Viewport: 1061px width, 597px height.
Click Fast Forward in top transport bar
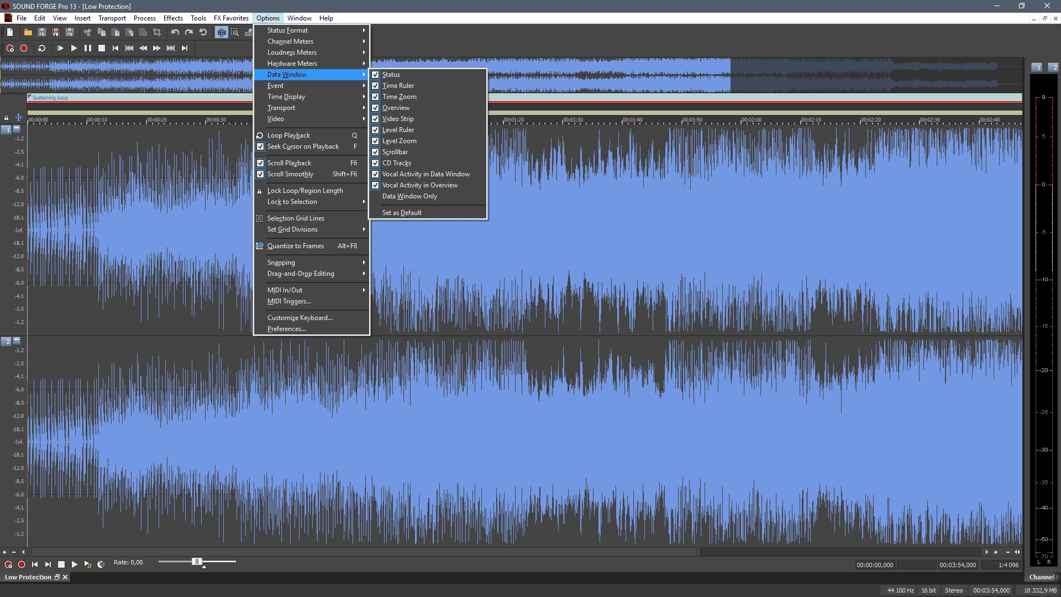pos(157,48)
